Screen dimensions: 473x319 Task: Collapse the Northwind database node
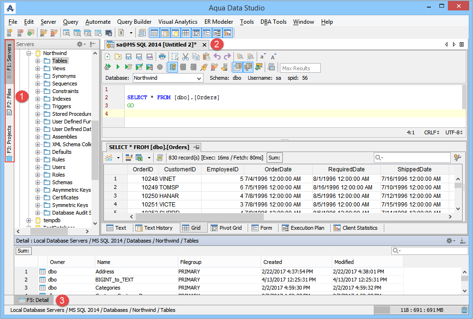(x=29, y=53)
